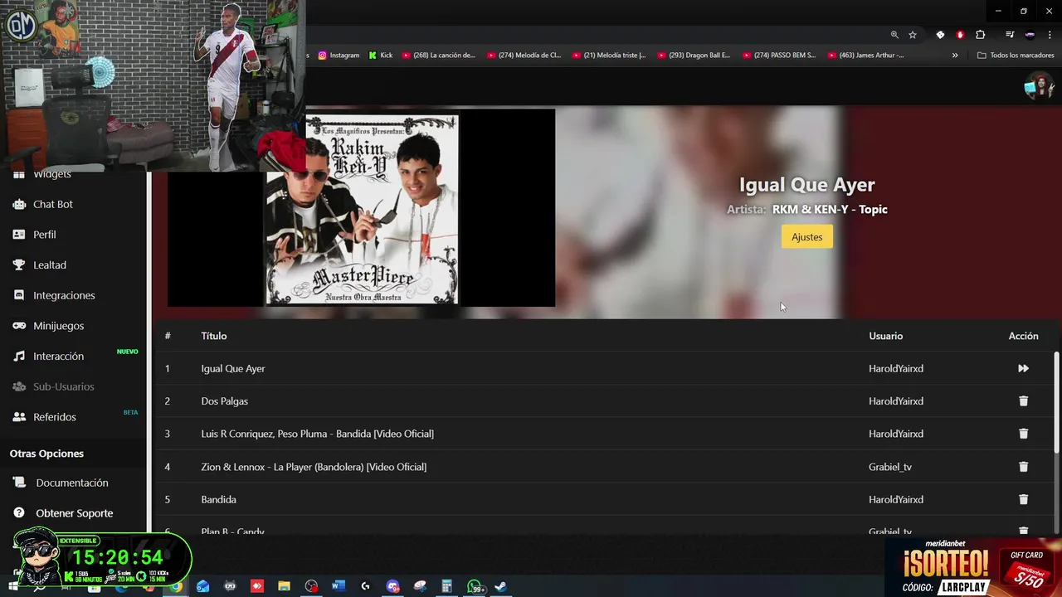The height and width of the screenshot is (597, 1062).
Task: Open WhatsApp from the taskbar
Action: 475,586
